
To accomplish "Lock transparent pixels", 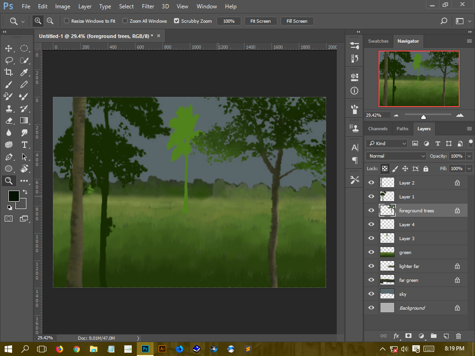I will pos(385,169).
